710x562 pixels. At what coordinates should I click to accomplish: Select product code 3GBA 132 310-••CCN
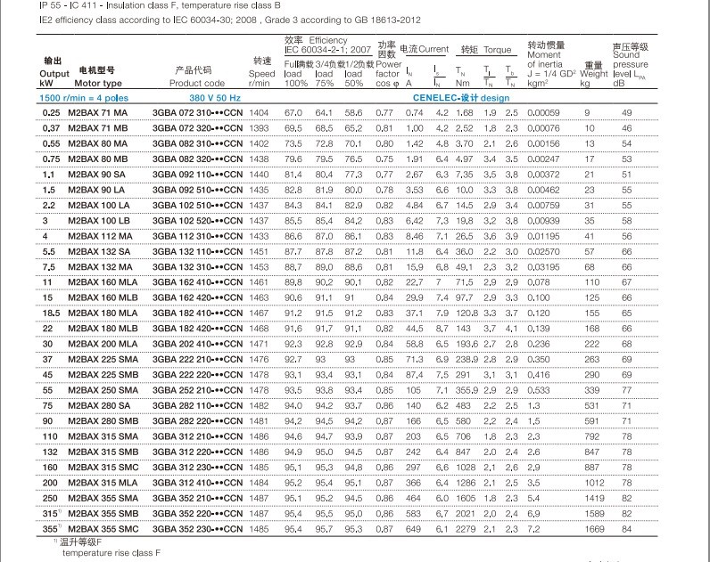197,267
